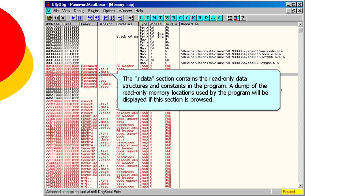Select the sorttbls.nls mapped file row

171,57
